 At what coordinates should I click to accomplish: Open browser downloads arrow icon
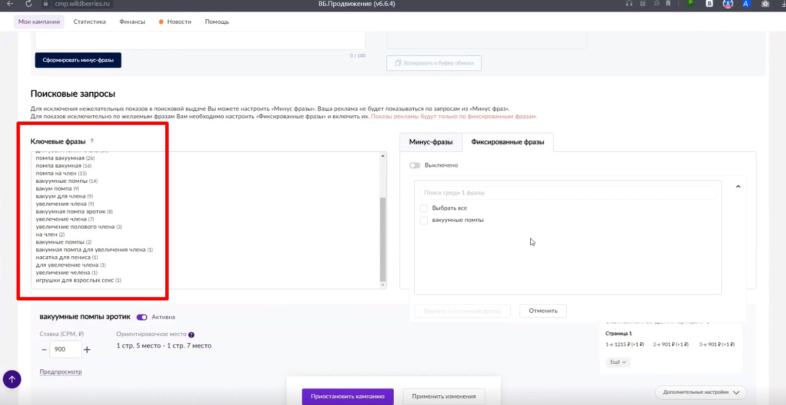[x=783, y=4]
